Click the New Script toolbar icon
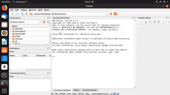Screen dimensions: 170x95 [x=12, y=14]
